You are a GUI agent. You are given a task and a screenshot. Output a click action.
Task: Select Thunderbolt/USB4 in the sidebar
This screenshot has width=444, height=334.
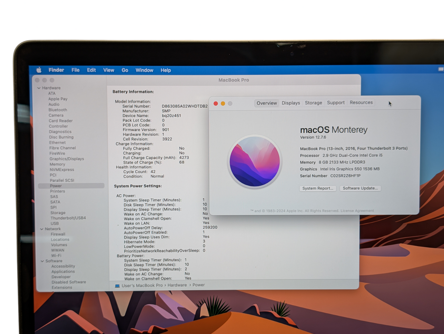[x=68, y=218]
